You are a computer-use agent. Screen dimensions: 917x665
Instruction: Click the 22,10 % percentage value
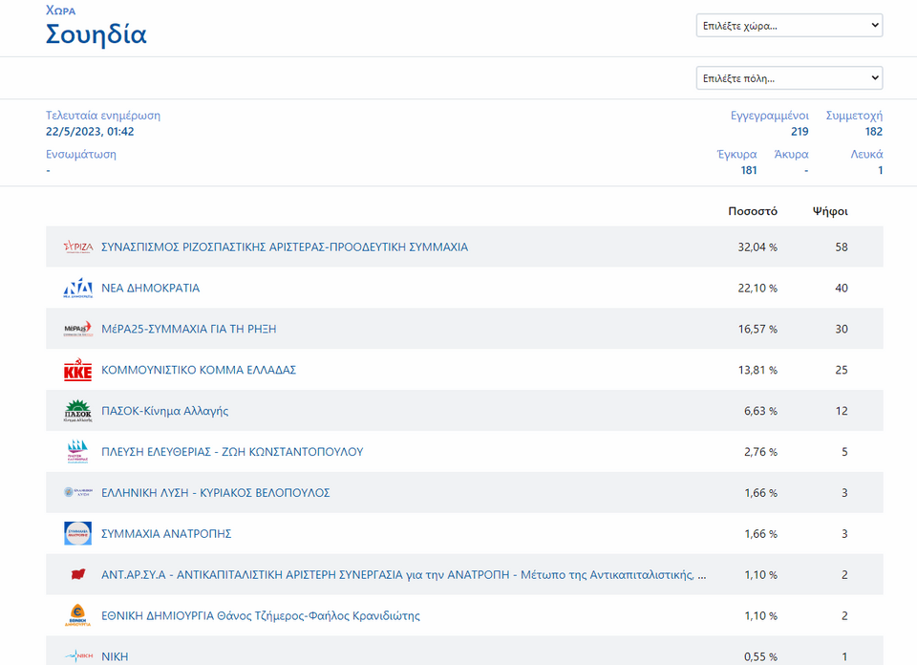757,288
